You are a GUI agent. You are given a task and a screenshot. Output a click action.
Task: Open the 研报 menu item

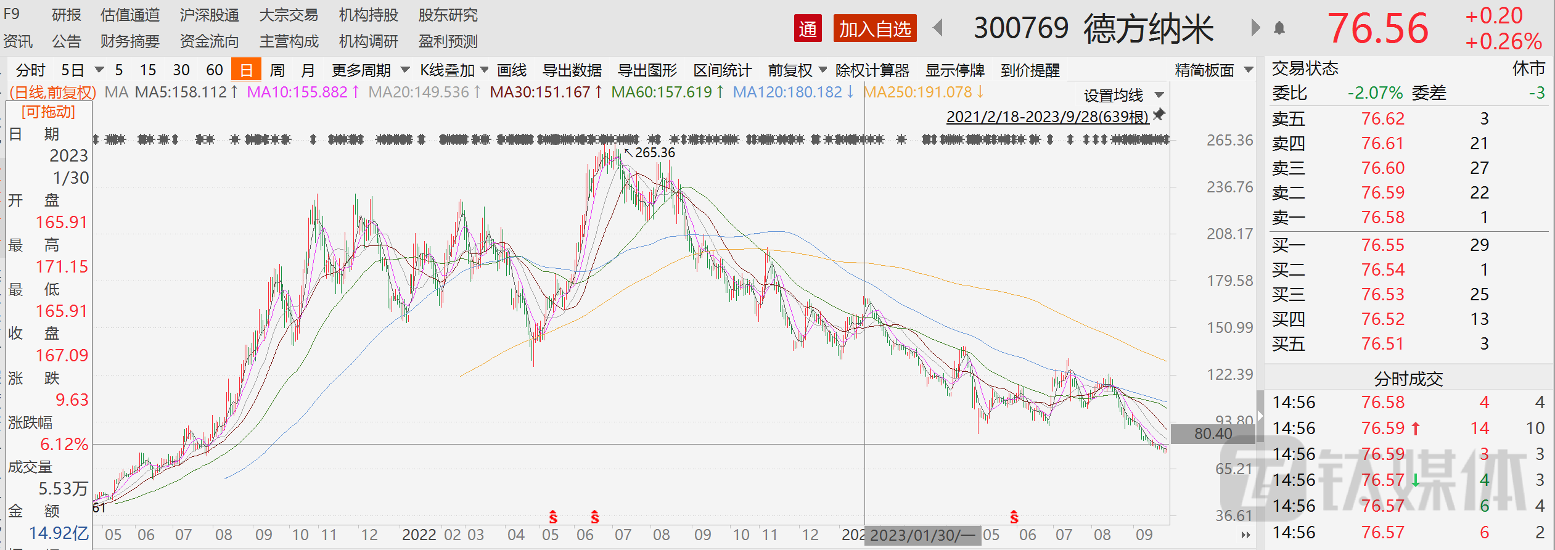tap(66, 15)
